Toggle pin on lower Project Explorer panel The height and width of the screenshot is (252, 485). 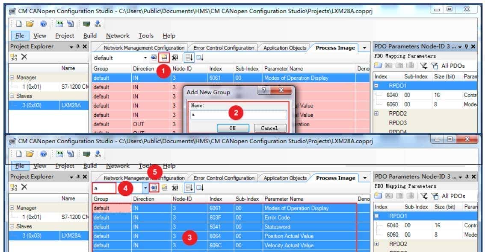[78, 177]
